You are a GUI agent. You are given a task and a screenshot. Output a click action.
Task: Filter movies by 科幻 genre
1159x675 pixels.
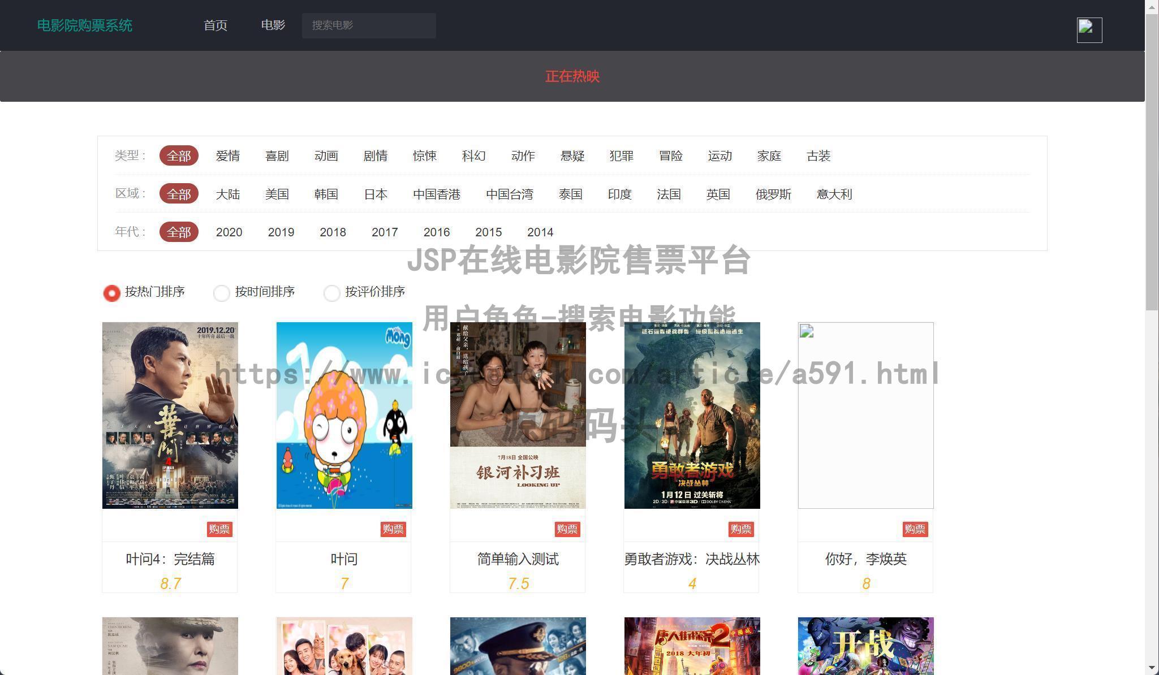coord(473,155)
